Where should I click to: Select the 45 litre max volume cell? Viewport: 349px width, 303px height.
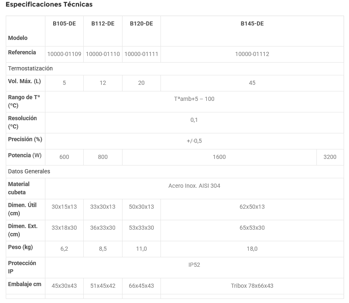[x=252, y=83]
